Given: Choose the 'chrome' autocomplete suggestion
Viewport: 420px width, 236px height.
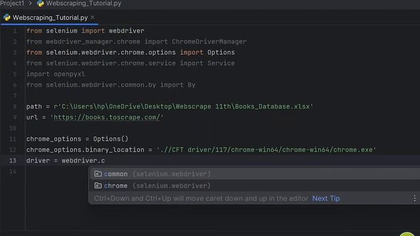Looking at the screenshot, I should pyautogui.click(x=255, y=186).
